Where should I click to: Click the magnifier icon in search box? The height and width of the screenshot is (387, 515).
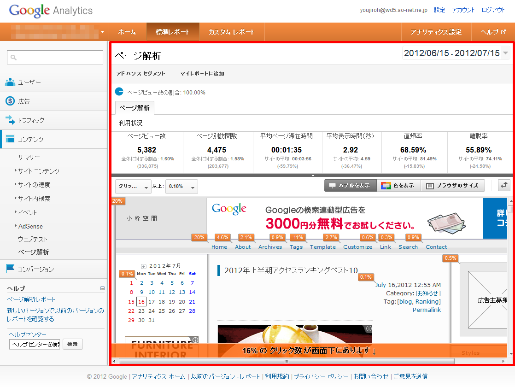13,58
